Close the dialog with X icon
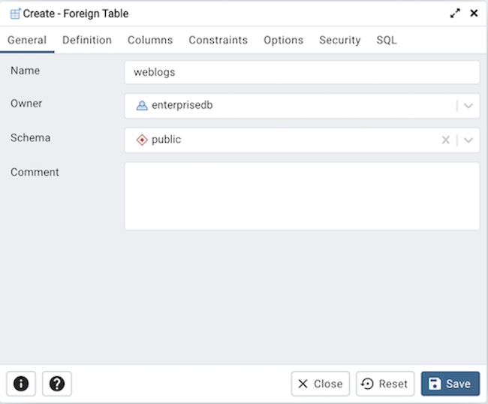Viewport: 488px width, 404px height. (x=474, y=14)
